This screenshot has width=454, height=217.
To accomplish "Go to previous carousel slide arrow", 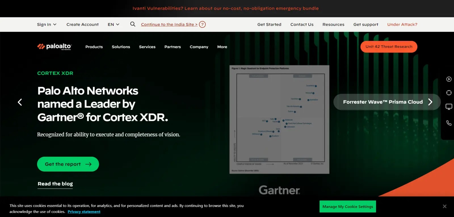I will point(20,102).
